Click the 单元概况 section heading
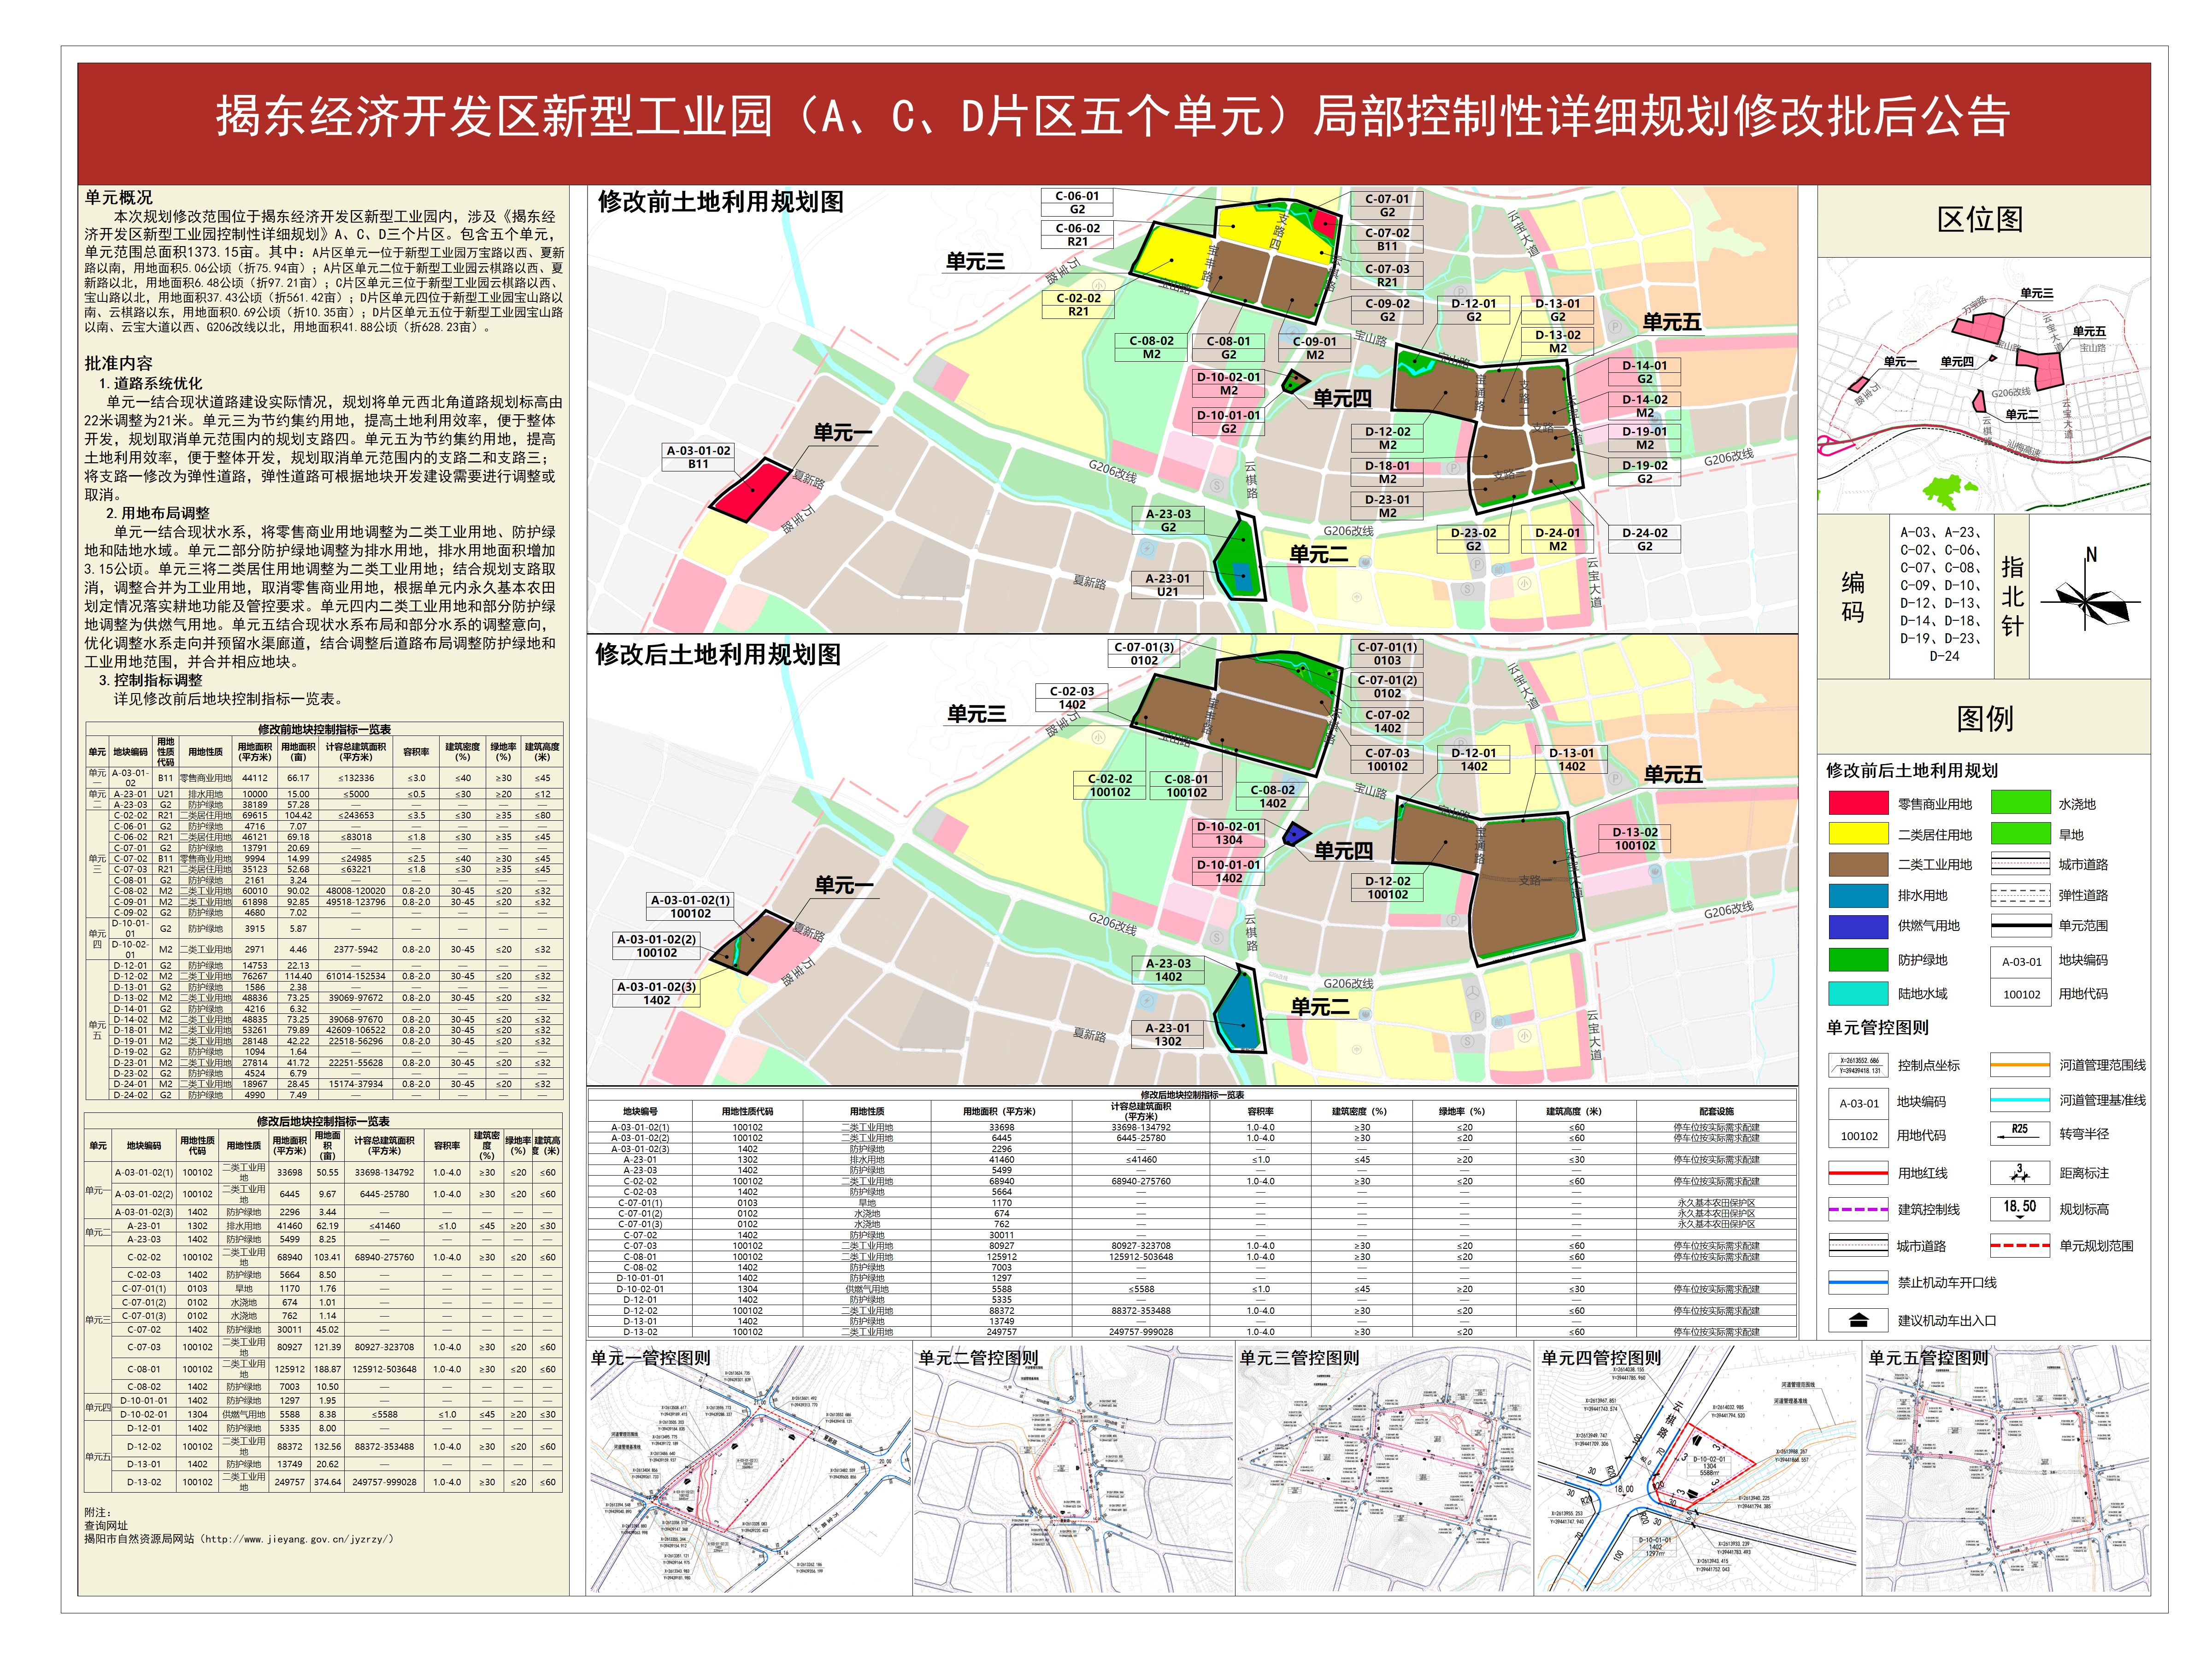Screen dimensions: 2212x1659 (x=119, y=198)
